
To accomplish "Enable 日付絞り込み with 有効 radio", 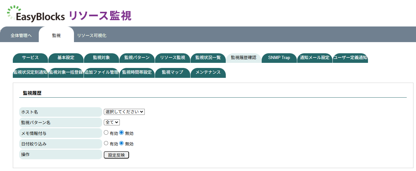I will click(106, 143).
